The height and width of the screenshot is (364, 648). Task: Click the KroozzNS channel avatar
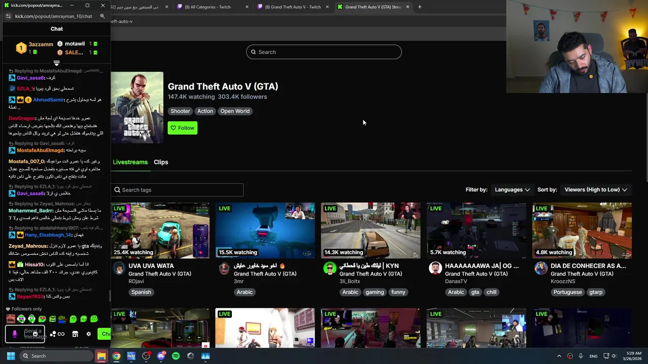[541, 268]
